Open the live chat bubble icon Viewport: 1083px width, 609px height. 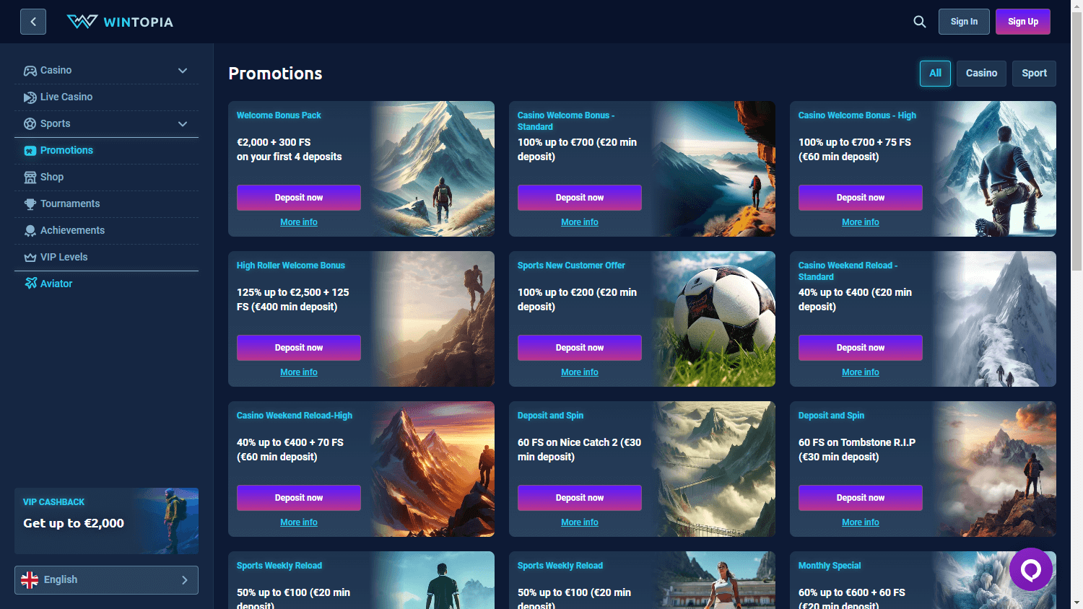pyautogui.click(x=1031, y=570)
